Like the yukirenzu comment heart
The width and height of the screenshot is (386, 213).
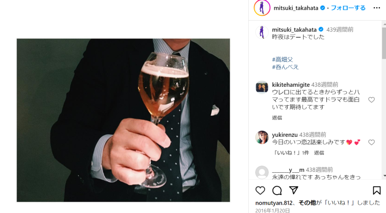click(x=371, y=143)
